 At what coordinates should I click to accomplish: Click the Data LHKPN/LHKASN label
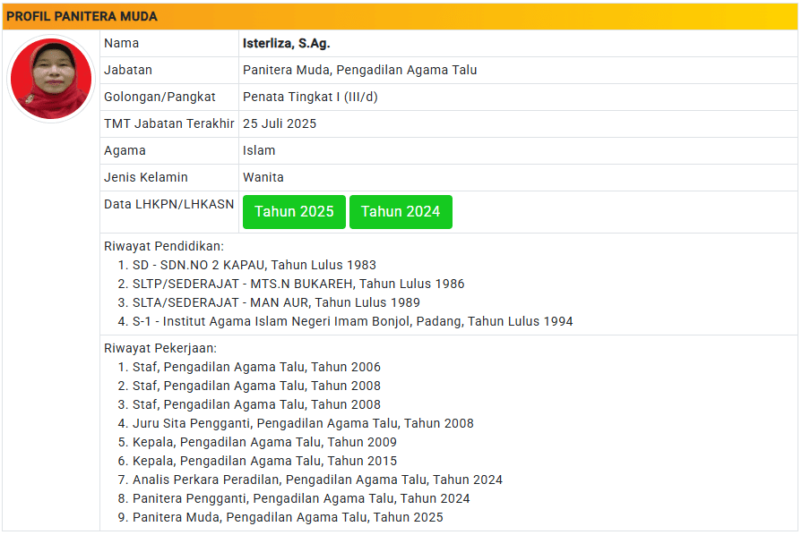169,204
